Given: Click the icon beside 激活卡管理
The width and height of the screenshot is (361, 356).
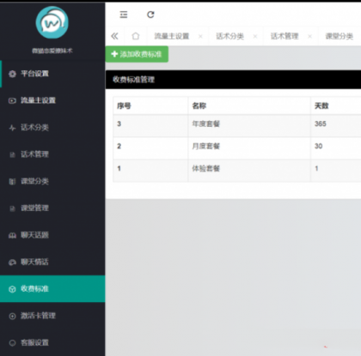Looking at the screenshot, I should click(x=12, y=316).
